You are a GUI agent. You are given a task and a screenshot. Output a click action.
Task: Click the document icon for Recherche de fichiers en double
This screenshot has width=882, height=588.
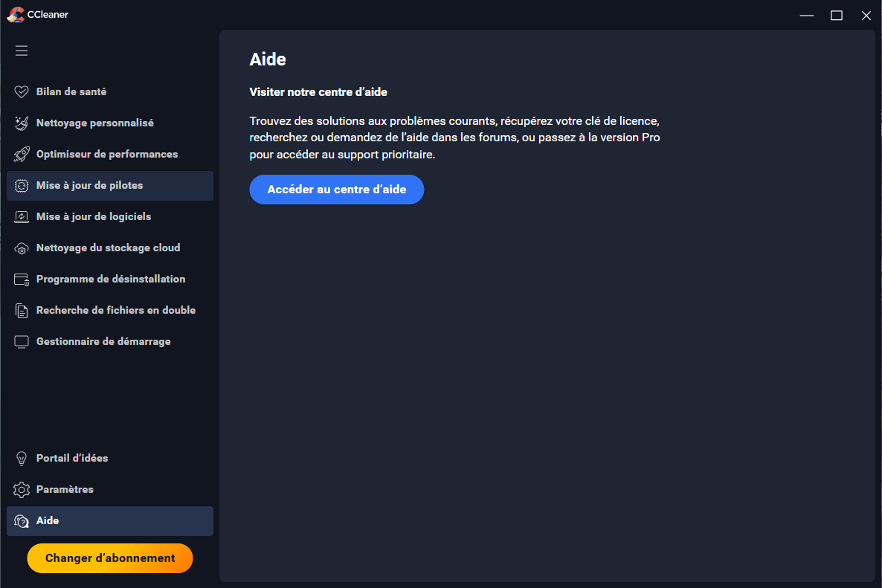[22, 311]
